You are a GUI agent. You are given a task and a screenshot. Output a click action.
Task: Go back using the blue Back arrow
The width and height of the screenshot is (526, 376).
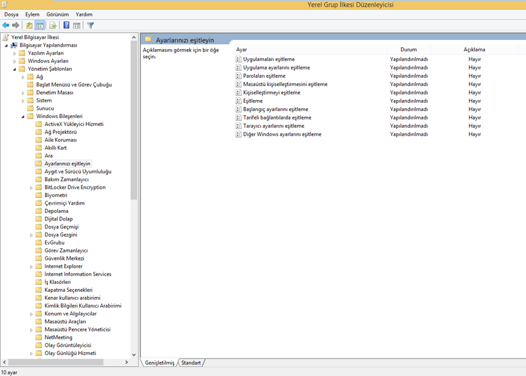(x=5, y=25)
